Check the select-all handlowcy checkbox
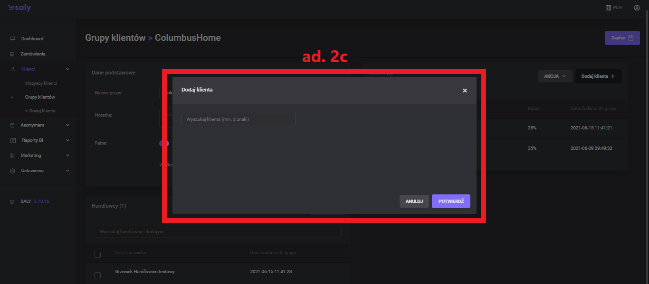This screenshot has width=649, height=284. pyautogui.click(x=98, y=255)
